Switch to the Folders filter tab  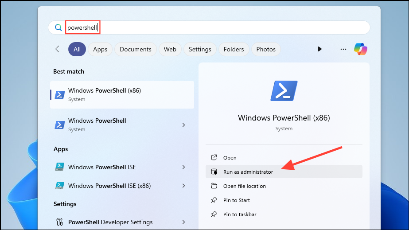(234, 49)
